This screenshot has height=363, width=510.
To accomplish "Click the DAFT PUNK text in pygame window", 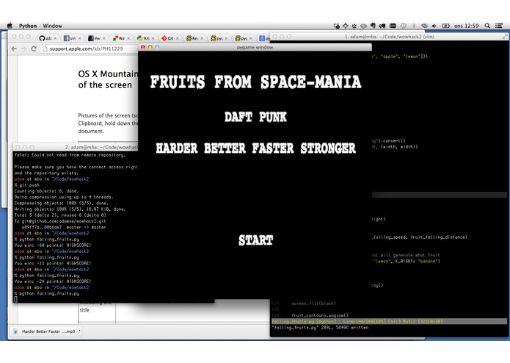I will (x=255, y=117).
